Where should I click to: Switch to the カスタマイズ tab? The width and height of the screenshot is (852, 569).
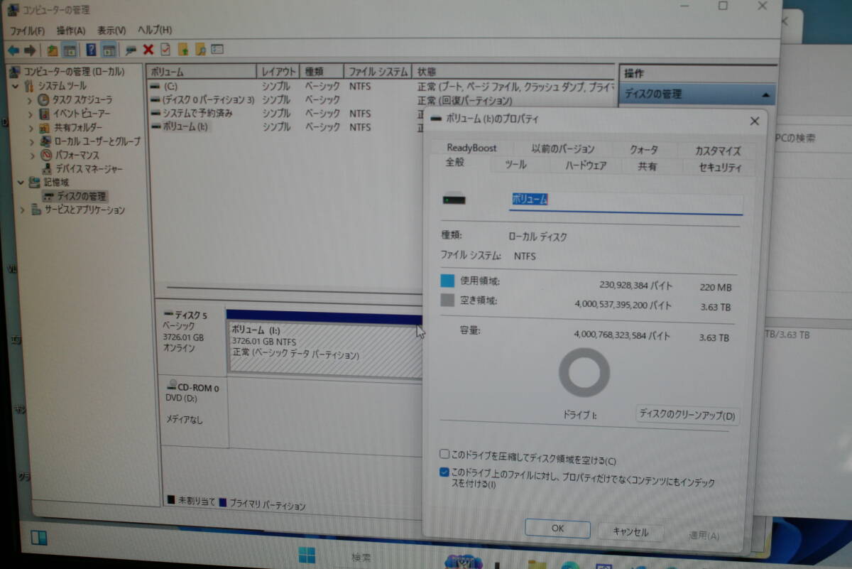[718, 151]
